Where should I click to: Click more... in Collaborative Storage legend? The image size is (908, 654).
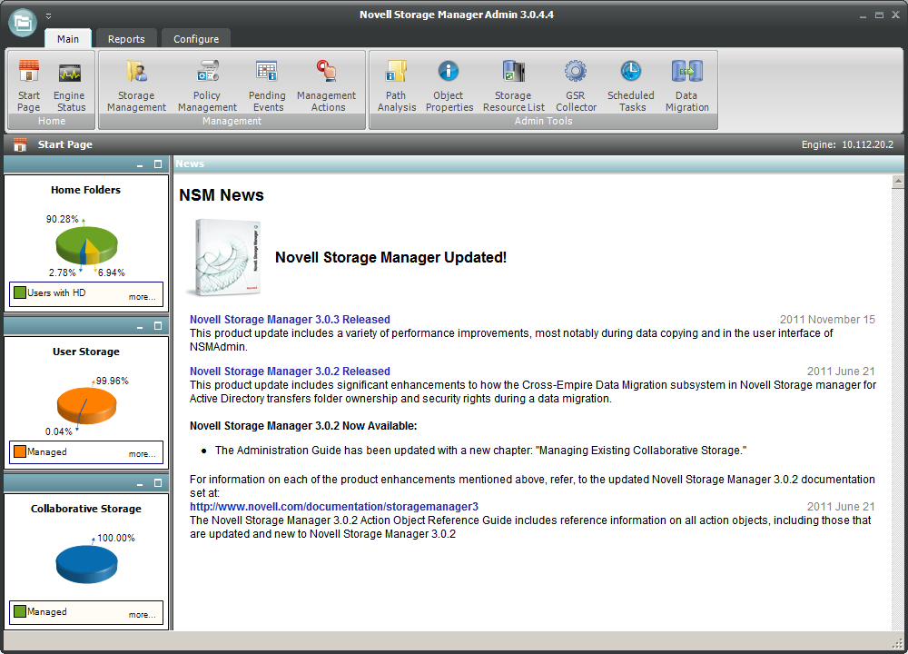(142, 615)
